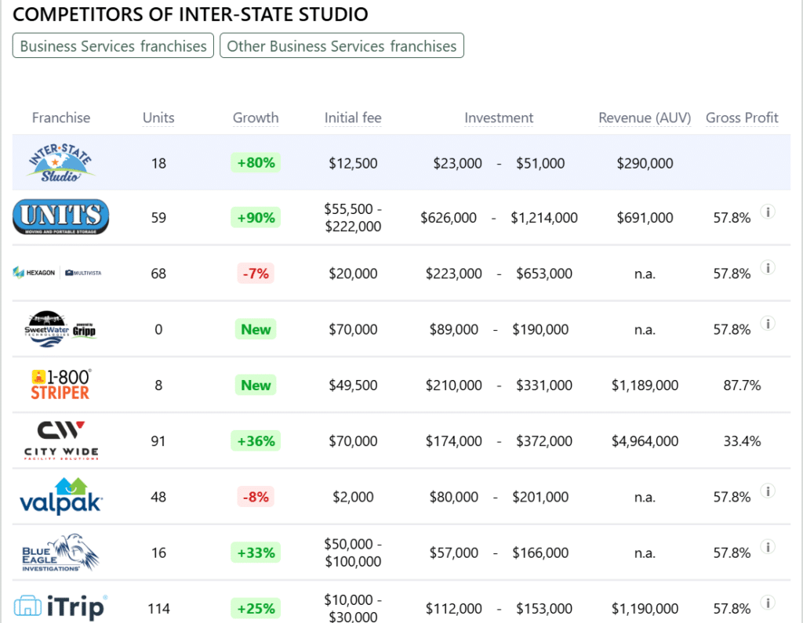Click New badge in SweetWater row
This screenshot has height=623, width=803.
256,329
